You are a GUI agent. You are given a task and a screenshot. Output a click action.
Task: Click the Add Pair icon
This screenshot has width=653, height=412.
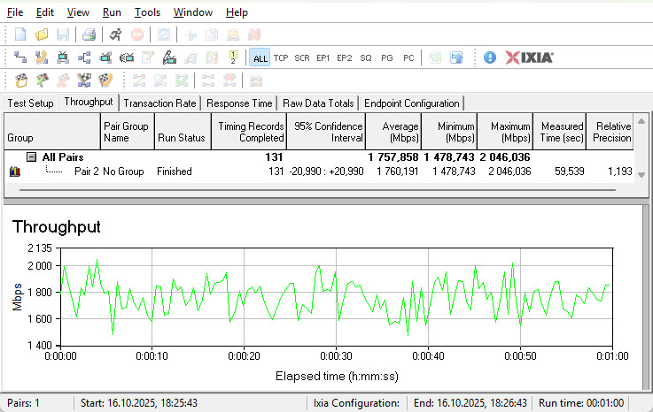coord(20,57)
